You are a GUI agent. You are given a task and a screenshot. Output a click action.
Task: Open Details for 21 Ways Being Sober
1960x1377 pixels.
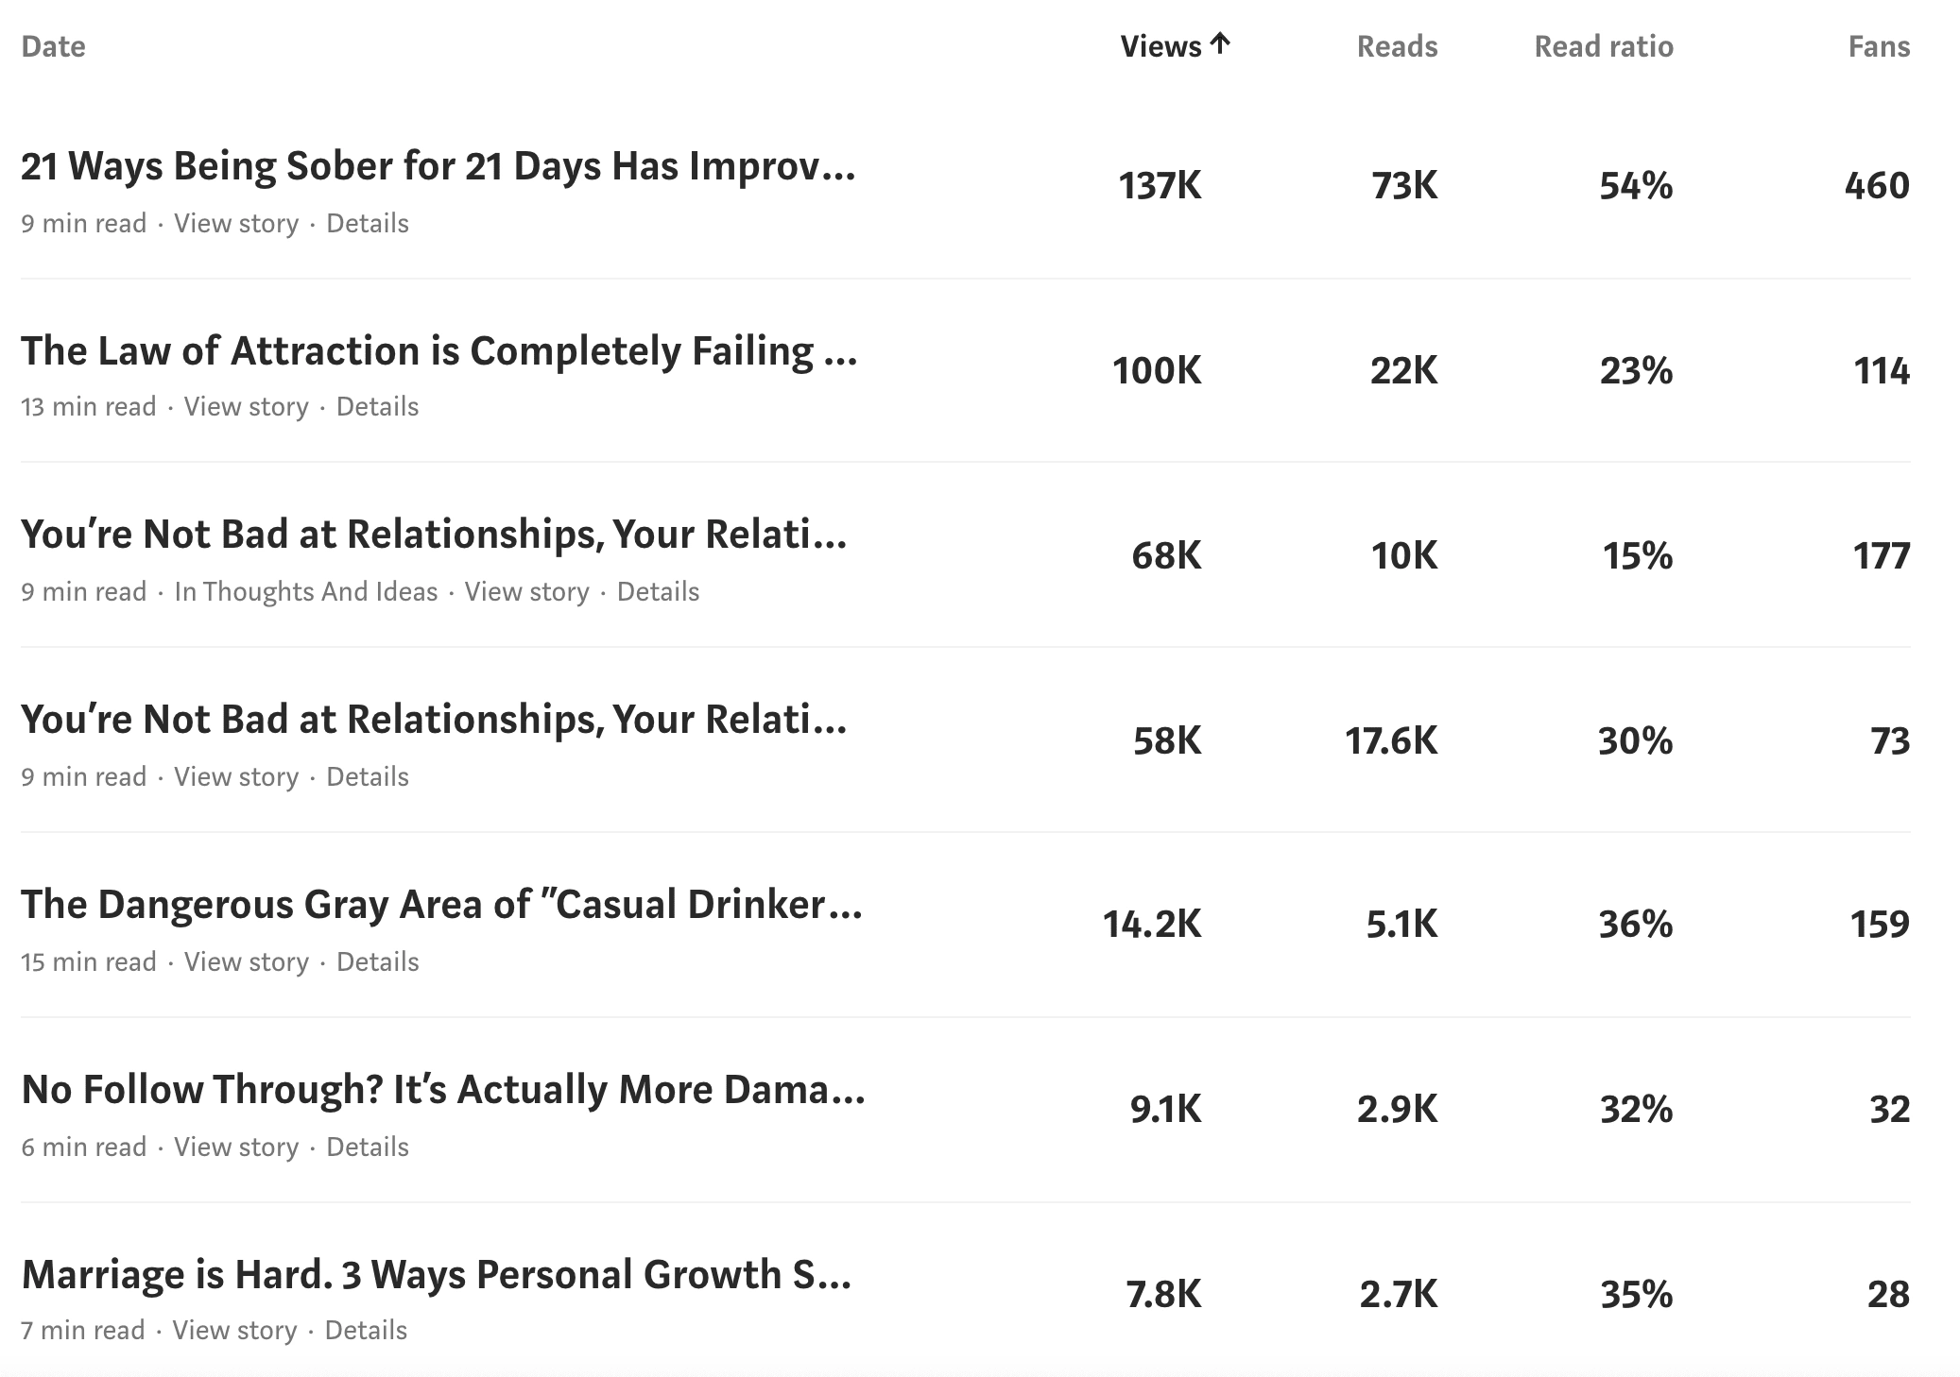(368, 224)
